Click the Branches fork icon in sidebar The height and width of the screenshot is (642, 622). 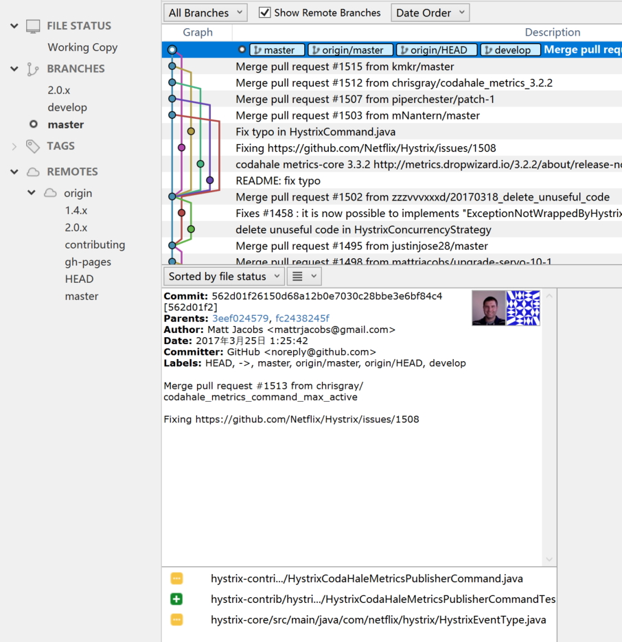click(x=33, y=69)
